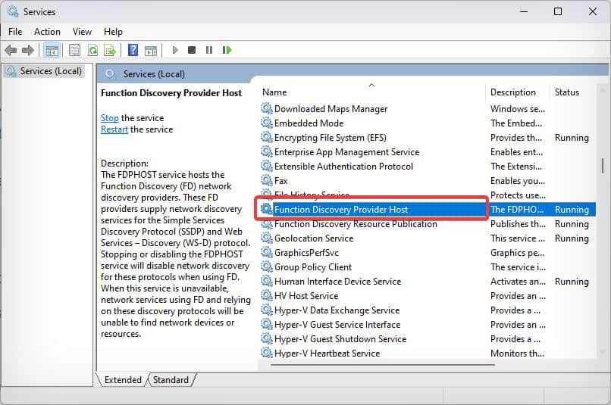Click description 'Windows se...' for Downloaded Maps Manager

518,108
